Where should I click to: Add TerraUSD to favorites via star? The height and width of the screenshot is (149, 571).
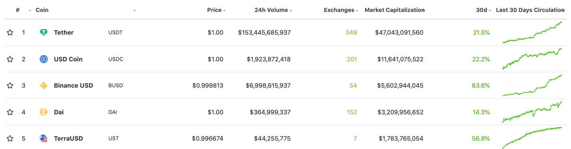click(10, 139)
